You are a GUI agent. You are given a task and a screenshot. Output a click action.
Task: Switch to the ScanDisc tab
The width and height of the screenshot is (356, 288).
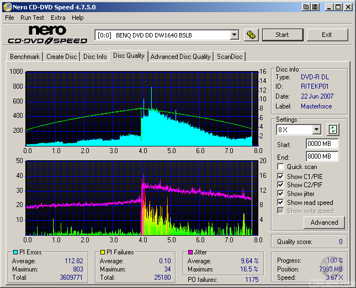[x=230, y=56]
